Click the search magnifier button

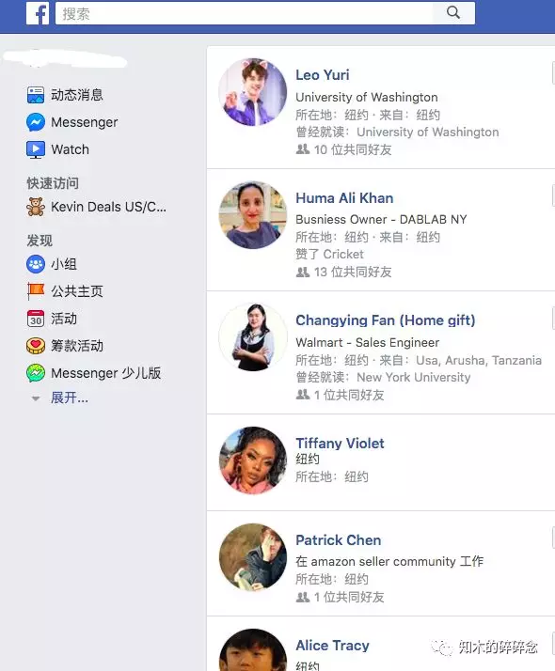pos(453,13)
